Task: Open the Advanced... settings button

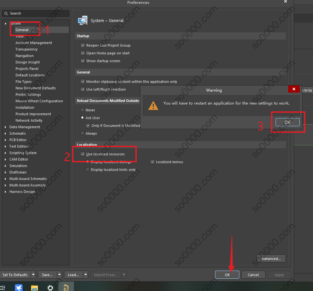Action: (x=271, y=259)
